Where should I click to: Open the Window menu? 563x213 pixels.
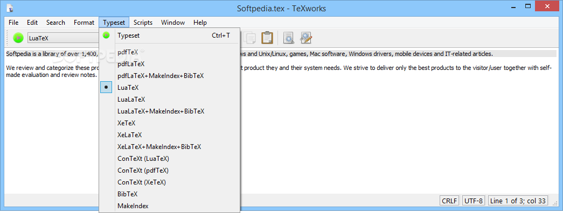point(173,23)
